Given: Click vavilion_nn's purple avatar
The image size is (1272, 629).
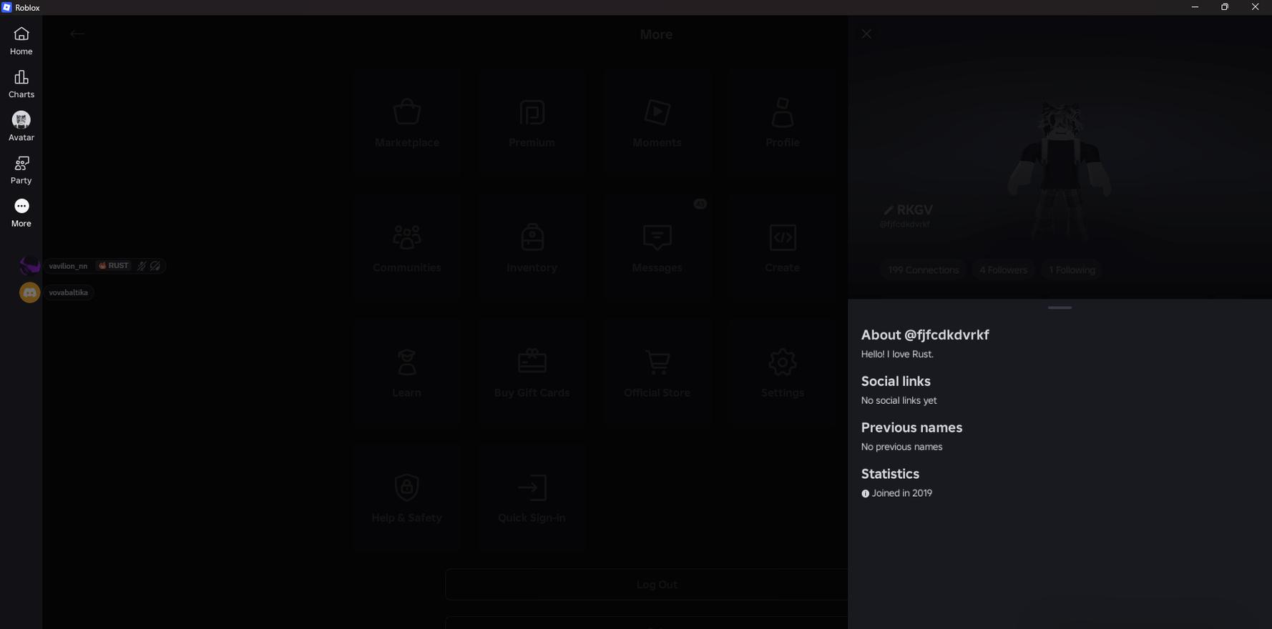Looking at the screenshot, I should tap(29, 266).
